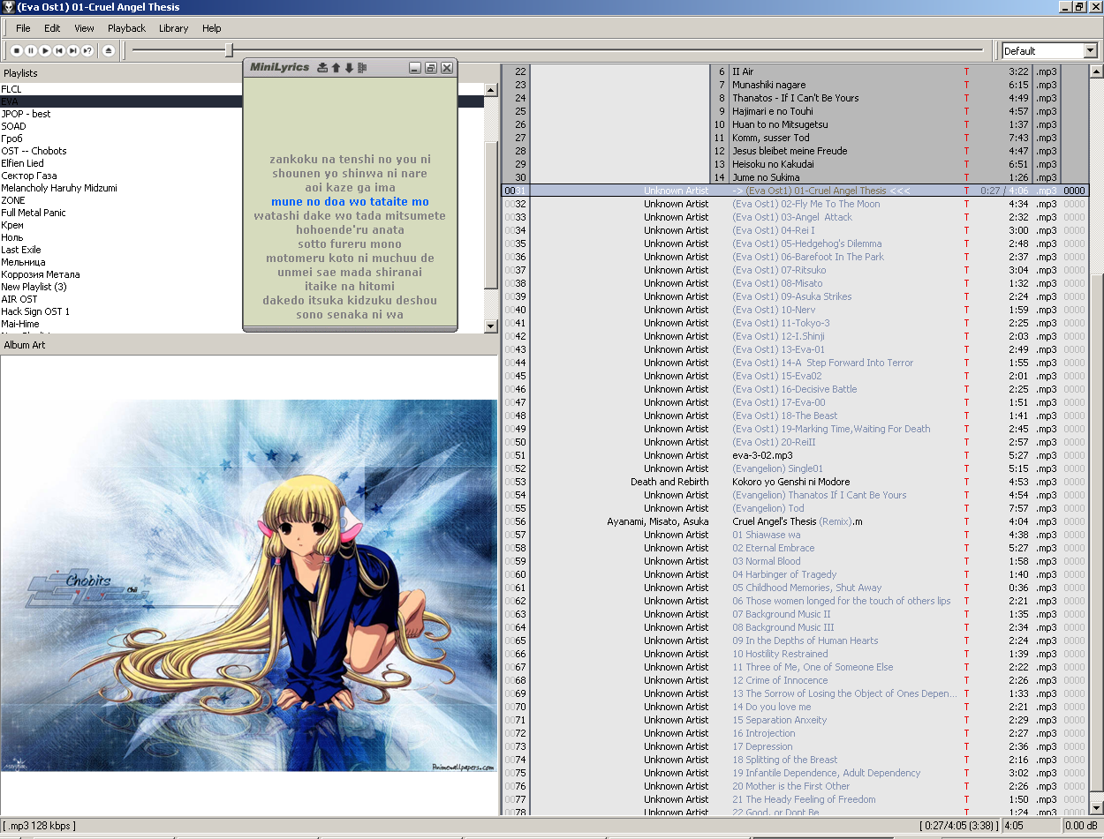Screen dimensions: 1104x839
Task: Pause the current track
Action: click(30, 51)
